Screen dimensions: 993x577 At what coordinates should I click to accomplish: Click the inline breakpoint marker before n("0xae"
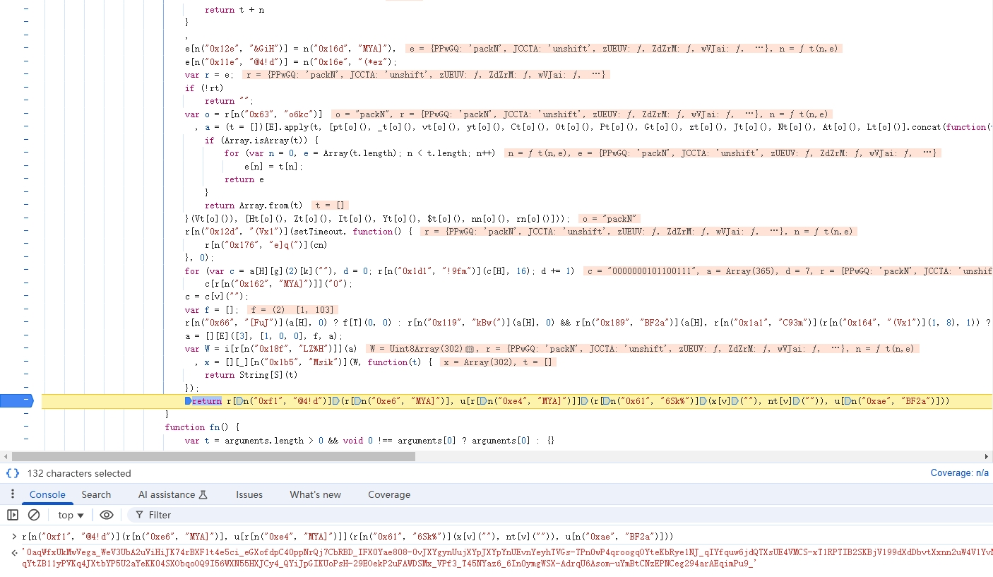pyautogui.click(x=848, y=401)
